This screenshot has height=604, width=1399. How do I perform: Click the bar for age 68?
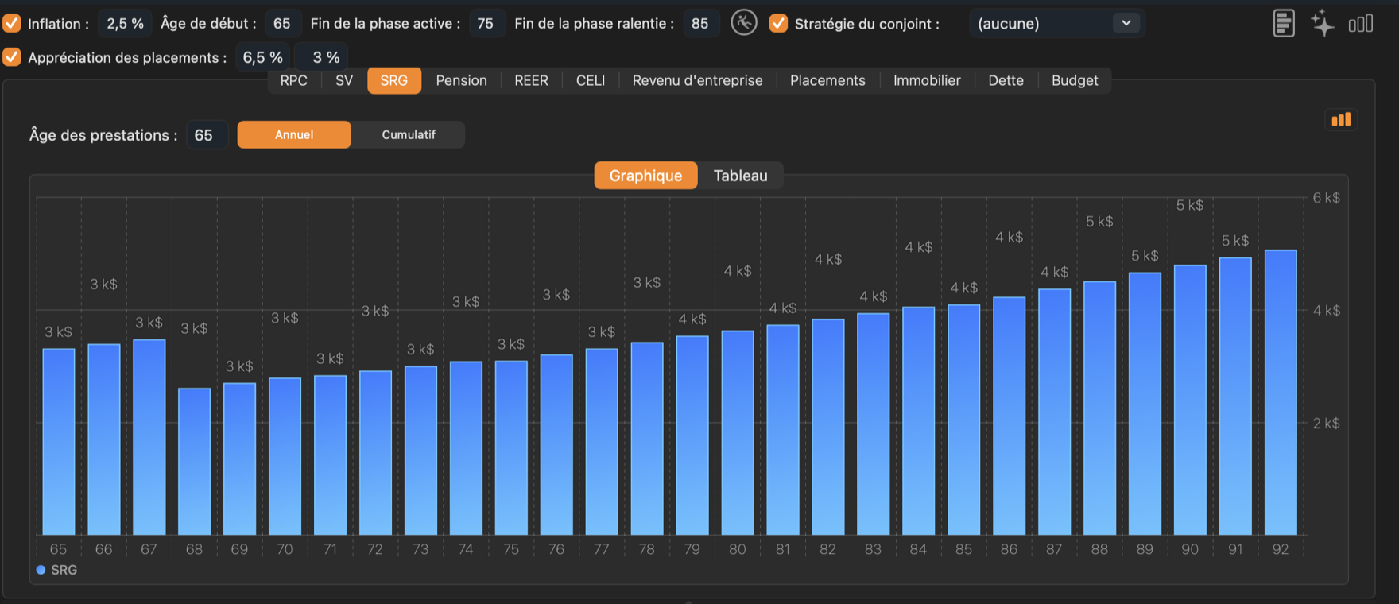click(x=194, y=462)
